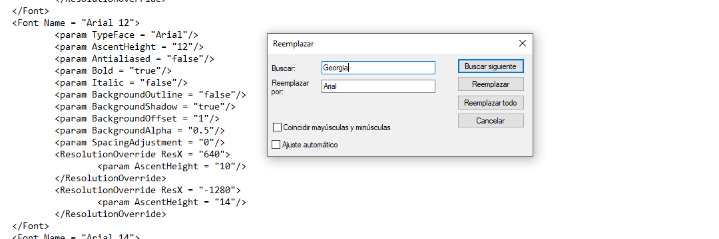Close the Reemplazar dialog with the X

523,43
